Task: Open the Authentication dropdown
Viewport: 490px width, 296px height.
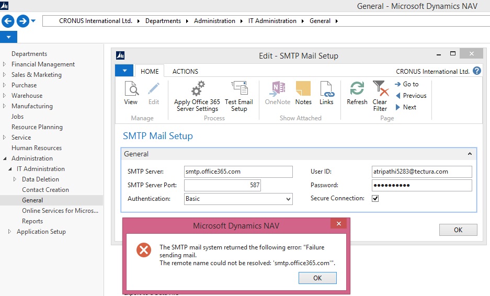Action: pos(288,199)
